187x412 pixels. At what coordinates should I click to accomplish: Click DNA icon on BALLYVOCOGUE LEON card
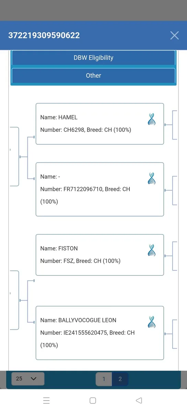(x=152, y=322)
